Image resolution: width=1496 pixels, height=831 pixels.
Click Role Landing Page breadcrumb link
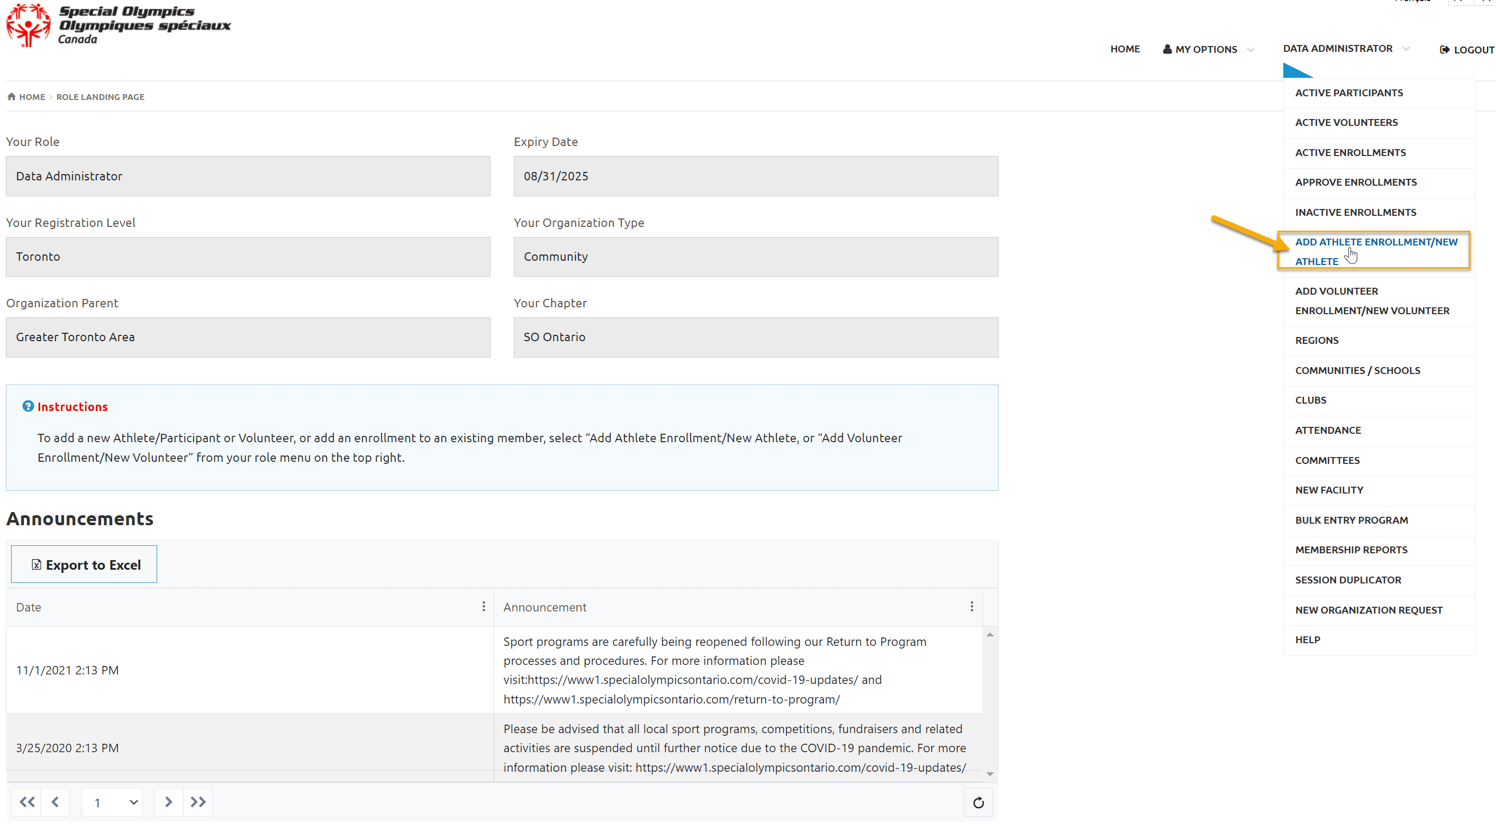[100, 97]
